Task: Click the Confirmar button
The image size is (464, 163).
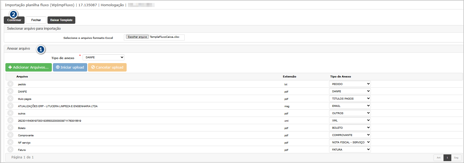Action: (14, 20)
